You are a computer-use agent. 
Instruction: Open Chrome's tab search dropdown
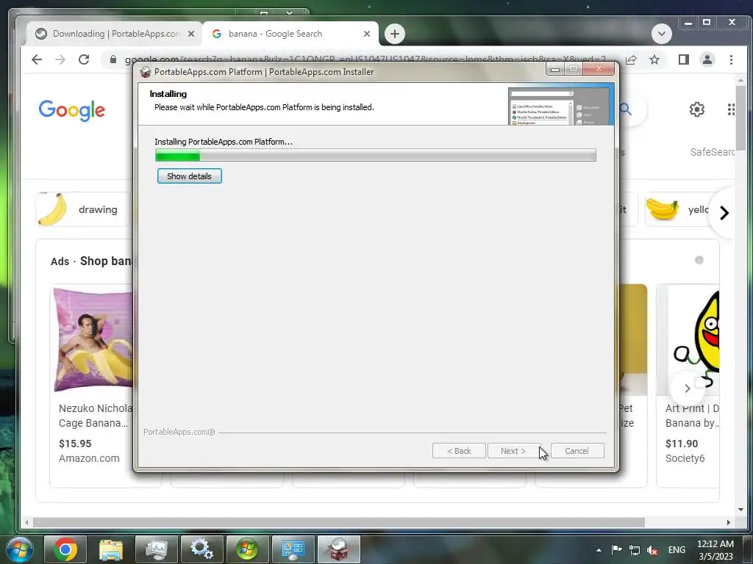[x=661, y=34]
